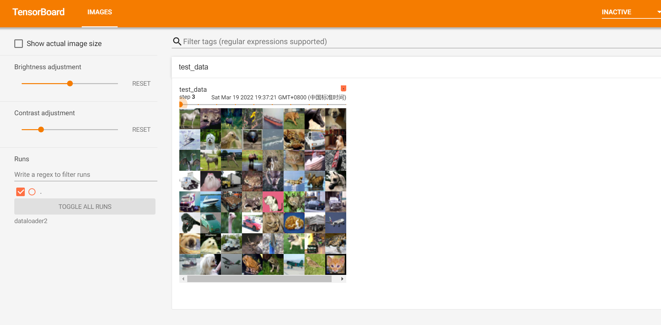
Task: Click the 'step 3' label
Action: [x=187, y=97]
